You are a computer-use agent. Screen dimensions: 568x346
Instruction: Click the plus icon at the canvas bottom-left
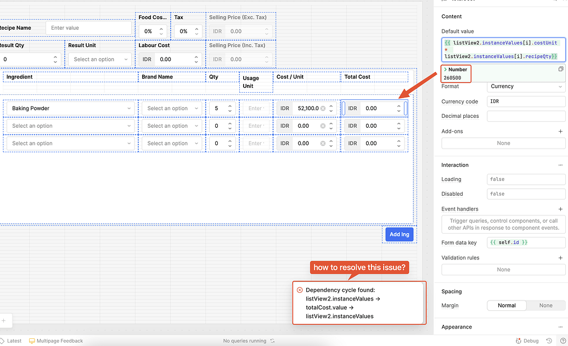(x=4, y=321)
